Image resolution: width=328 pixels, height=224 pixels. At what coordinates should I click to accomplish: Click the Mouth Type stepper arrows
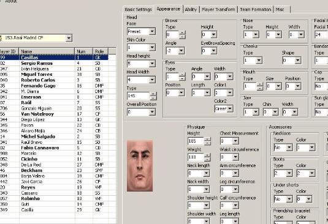(x=260, y=86)
